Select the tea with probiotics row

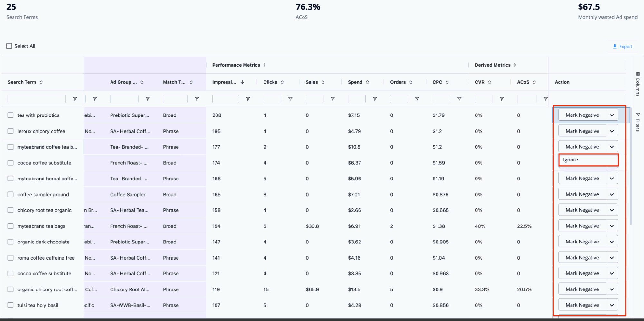click(x=11, y=115)
